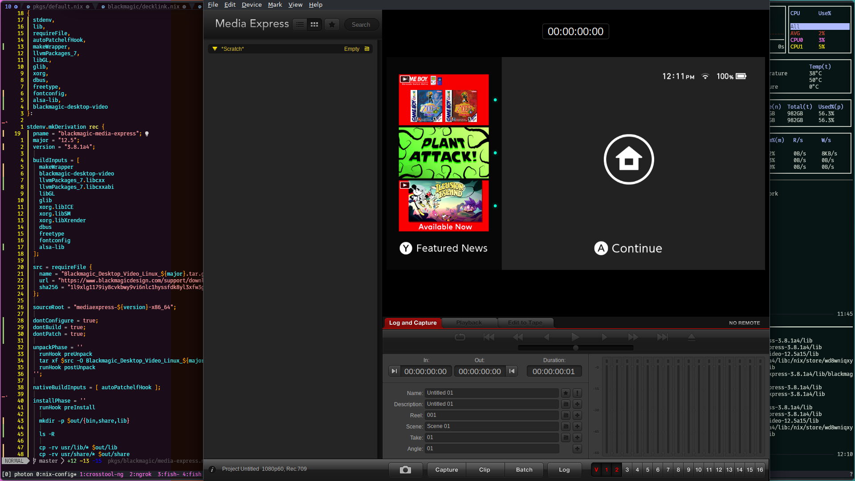
Task: Increment Description with its plus button
Action: (577, 404)
